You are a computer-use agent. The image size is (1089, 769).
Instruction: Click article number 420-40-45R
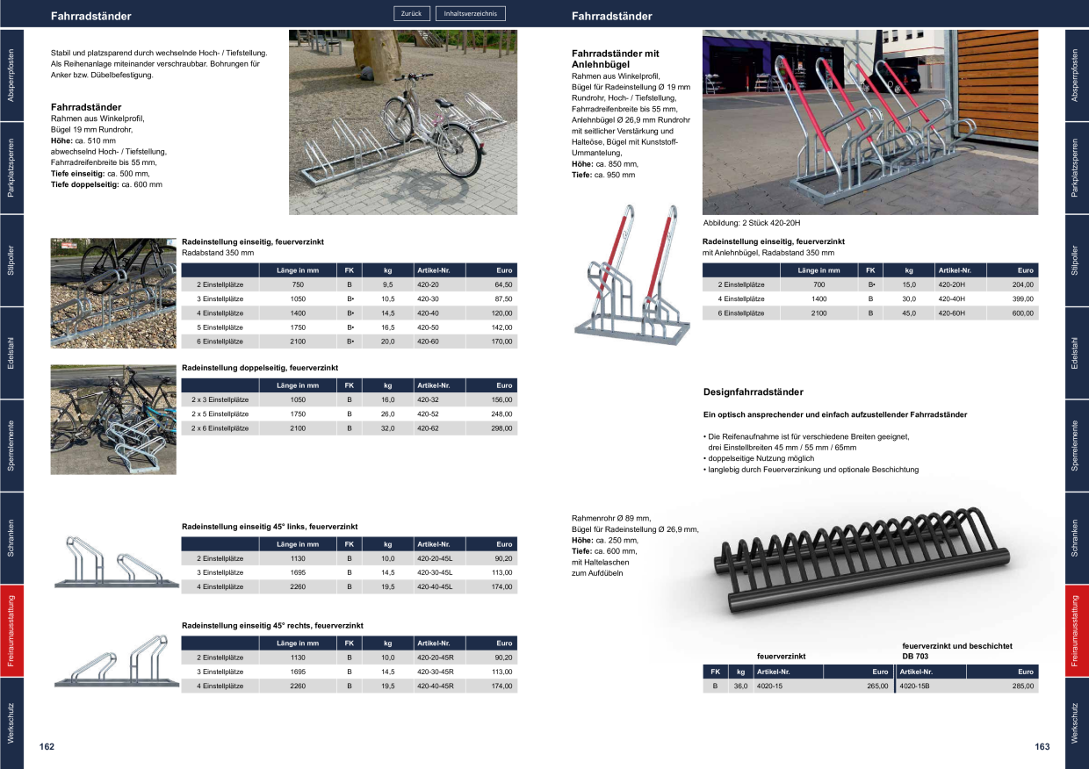click(x=436, y=686)
